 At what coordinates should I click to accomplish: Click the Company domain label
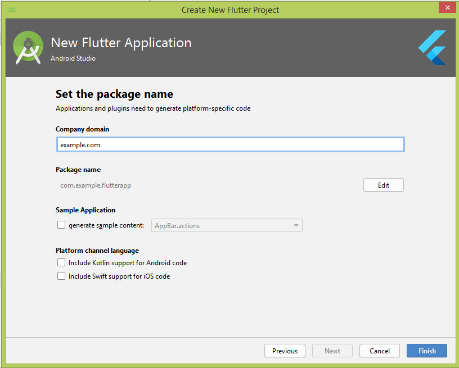click(x=82, y=129)
